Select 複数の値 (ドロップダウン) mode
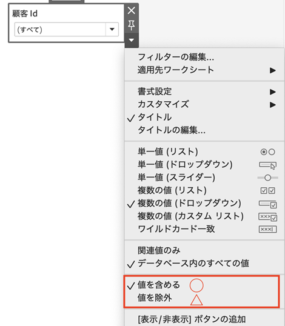 (x=189, y=204)
